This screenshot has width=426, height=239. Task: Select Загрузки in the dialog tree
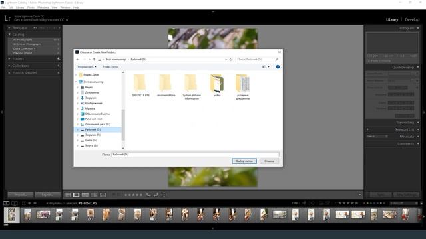pos(91,98)
